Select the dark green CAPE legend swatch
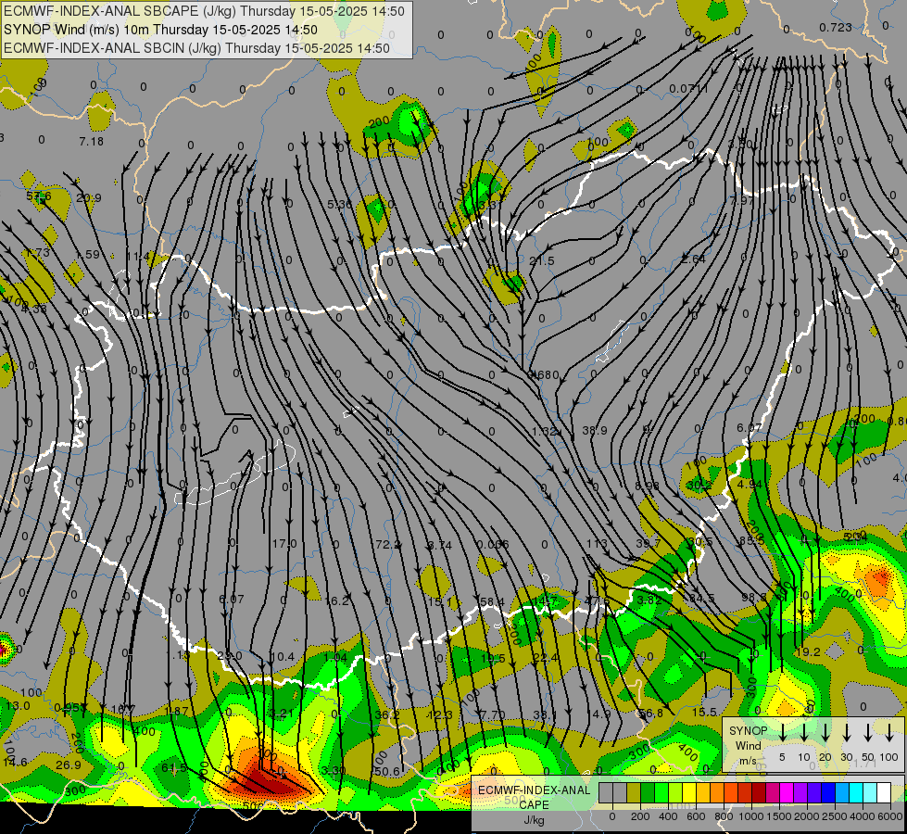This screenshot has width=907, height=834. (x=648, y=793)
